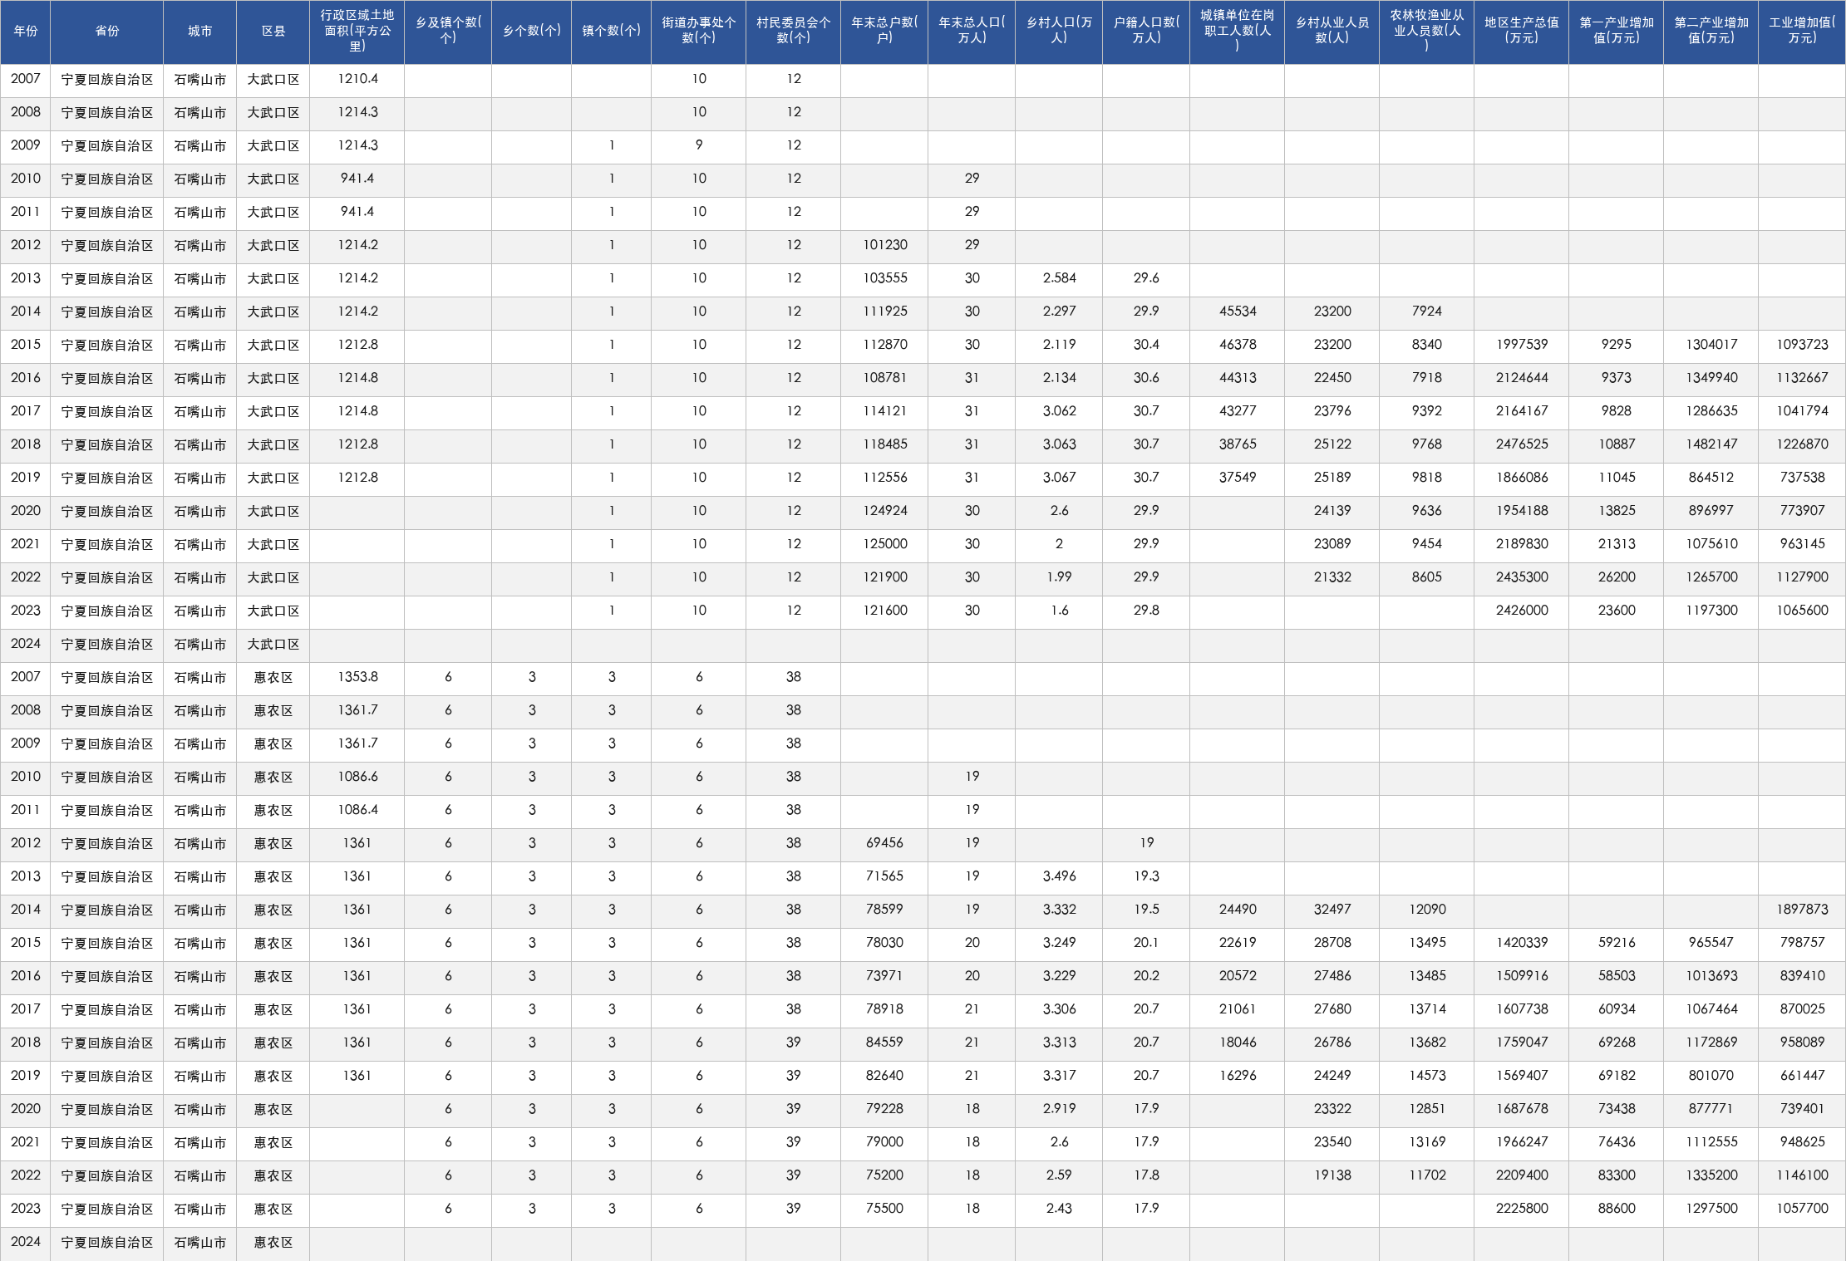Viewport: 1846px width, 1261px height.
Task: Click the land area cell 1353.8
Action: (x=357, y=677)
